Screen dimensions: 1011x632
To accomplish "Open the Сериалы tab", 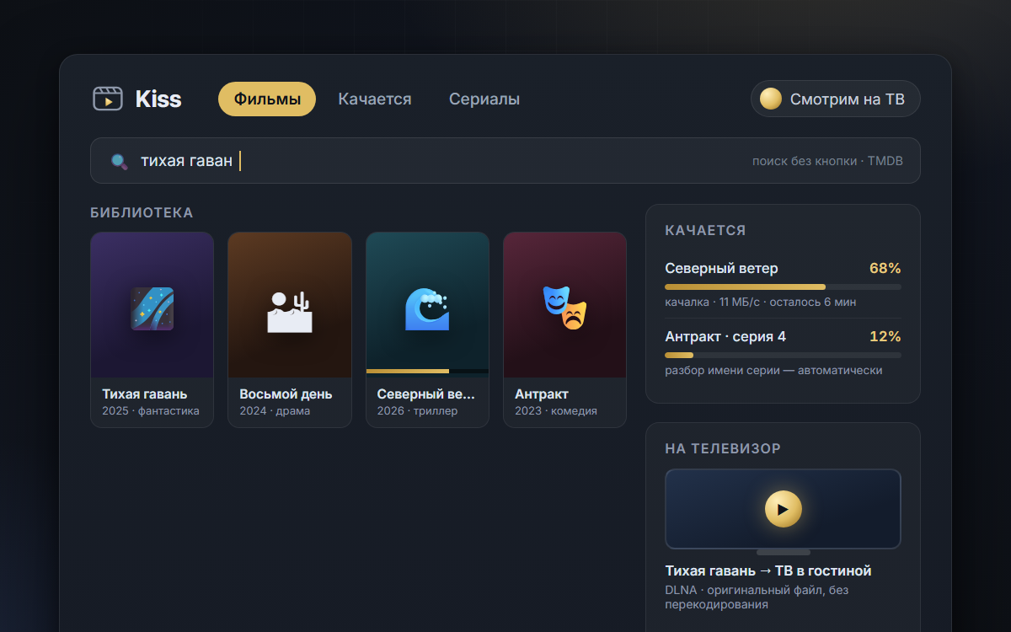I will [484, 99].
